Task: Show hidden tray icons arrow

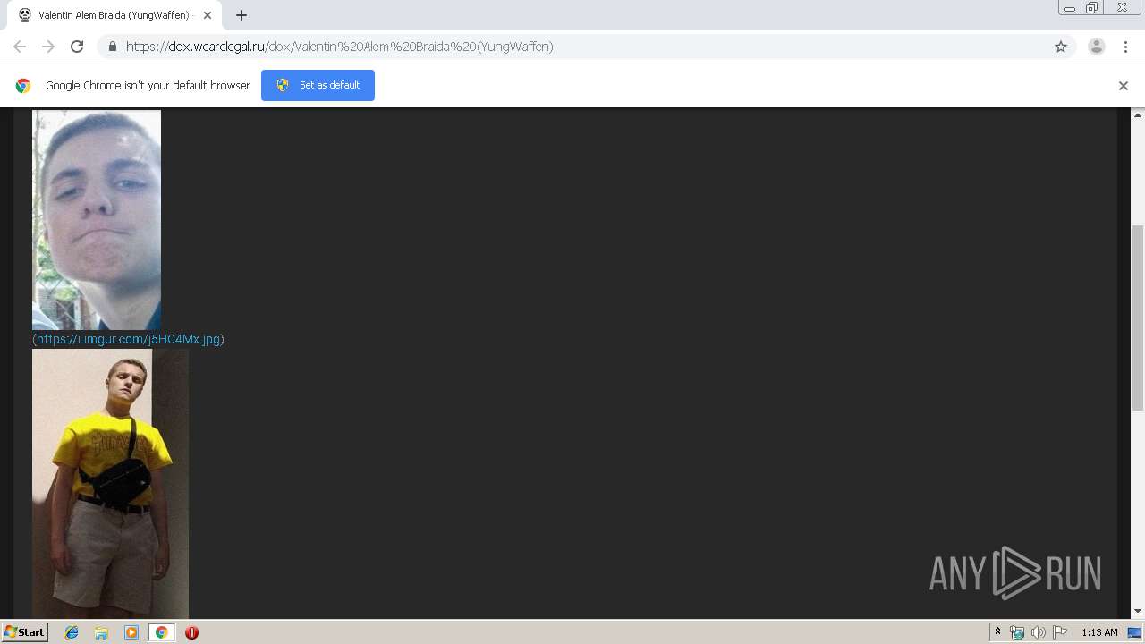Action: click(x=997, y=632)
